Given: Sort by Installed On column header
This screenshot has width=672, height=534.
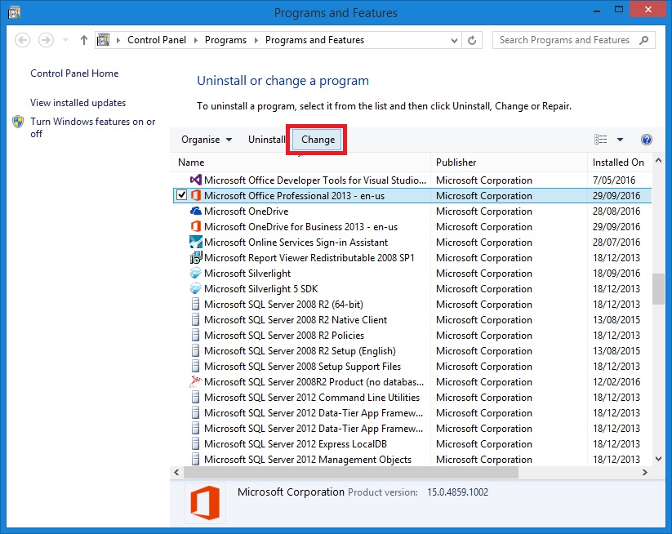Looking at the screenshot, I should click(619, 162).
